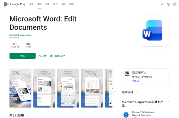Open the 'Format images and tables easily' screenshot
The height and width of the screenshot is (118, 179).
point(92,88)
